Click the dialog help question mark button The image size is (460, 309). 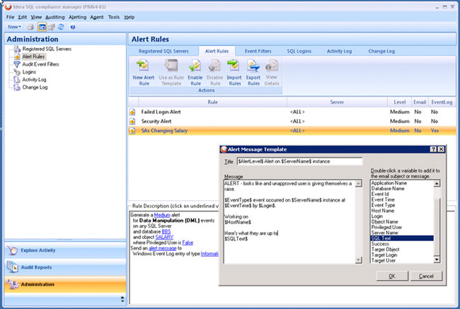click(433, 149)
